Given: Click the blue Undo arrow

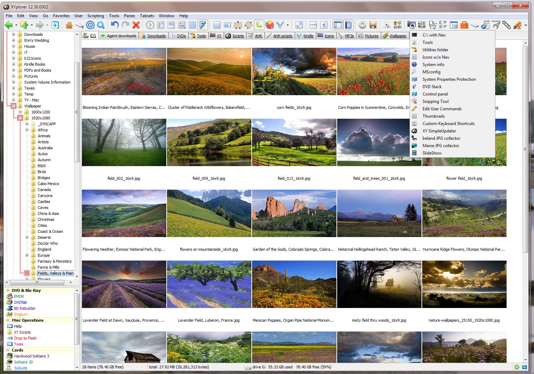Looking at the screenshot, I should 115,25.
